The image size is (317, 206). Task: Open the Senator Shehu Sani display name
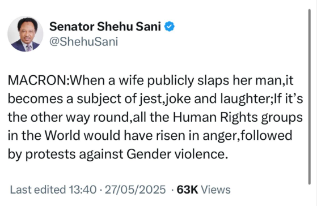pyautogui.click(x=105, y=27)
